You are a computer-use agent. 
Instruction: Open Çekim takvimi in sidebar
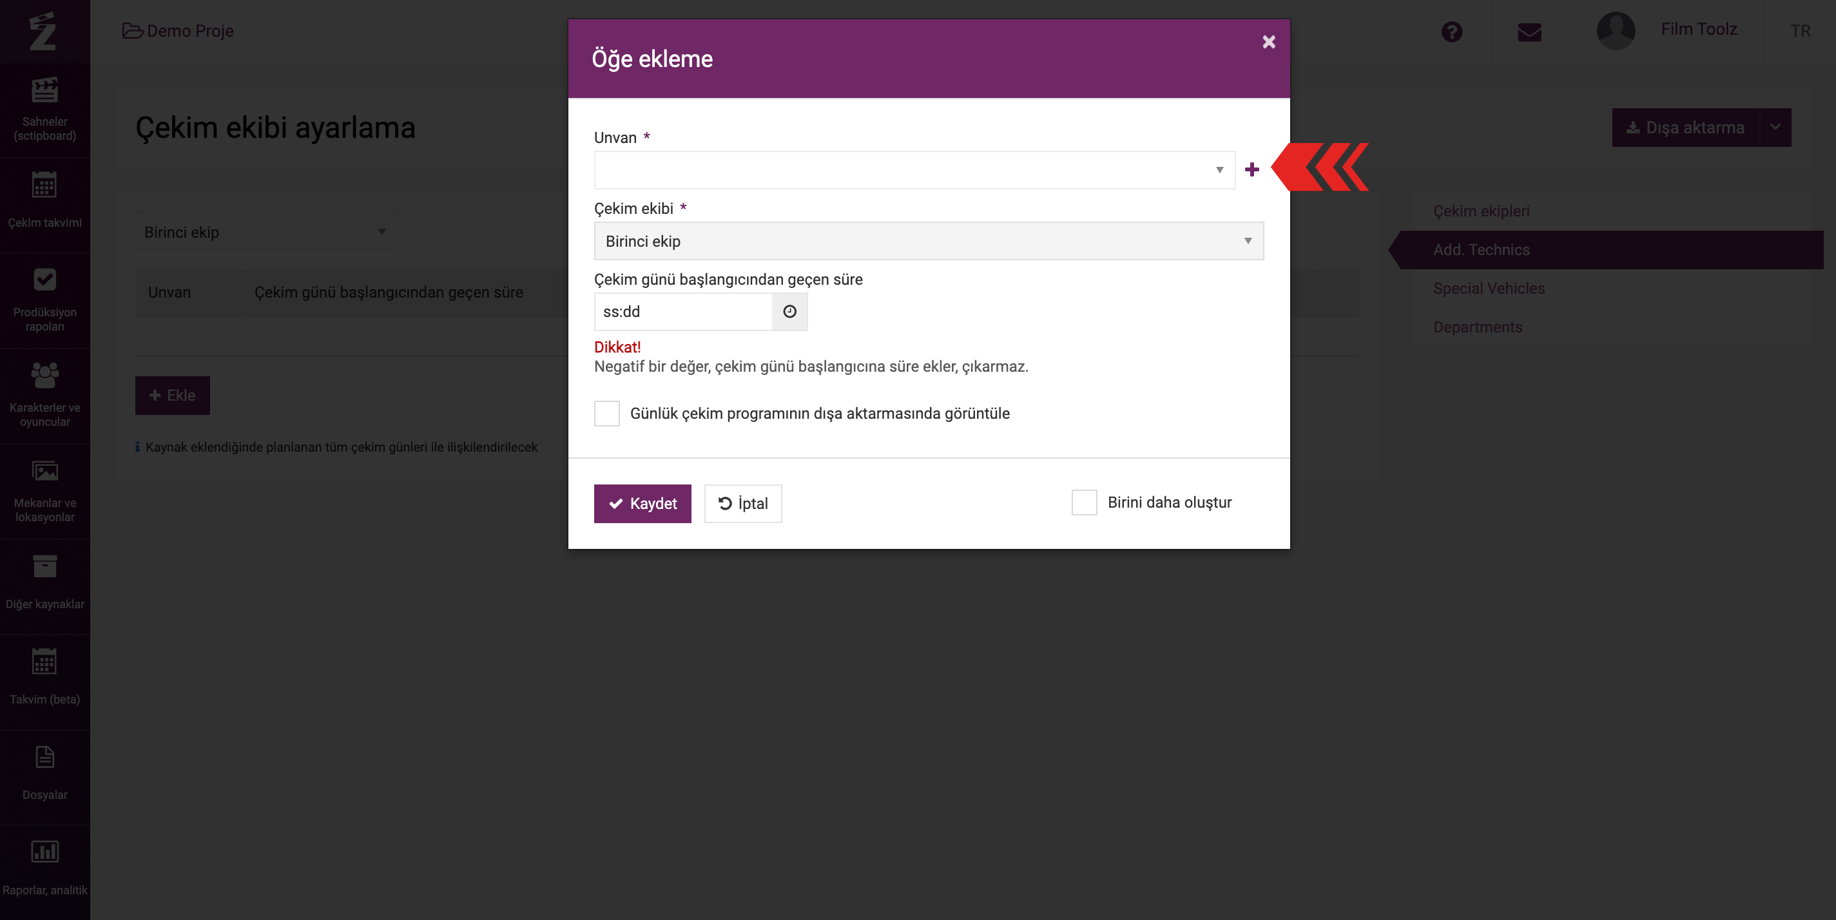(45, 206)
